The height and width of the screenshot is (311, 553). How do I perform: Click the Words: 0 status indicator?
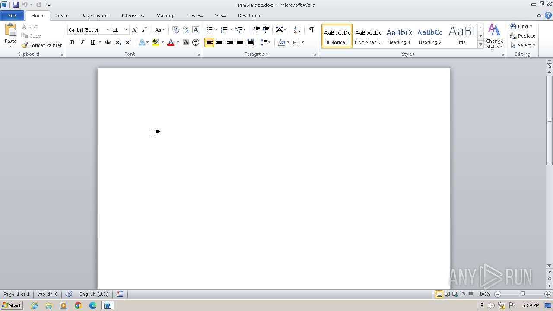point(47,294)
